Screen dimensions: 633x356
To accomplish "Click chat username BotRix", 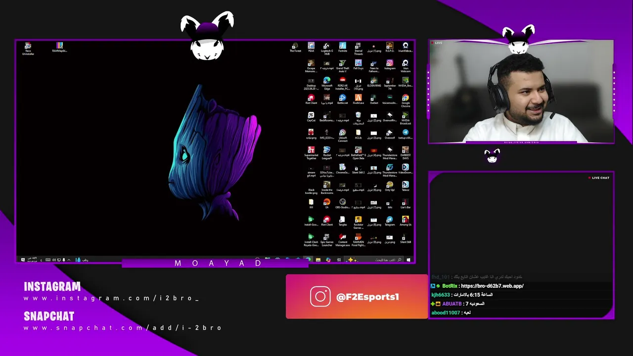I will tap(450, 286).
